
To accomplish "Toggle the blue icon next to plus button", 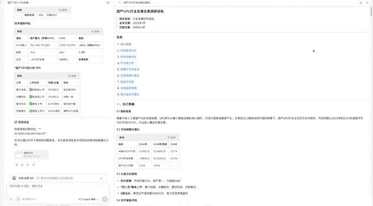I will click(x=18, y=199).
